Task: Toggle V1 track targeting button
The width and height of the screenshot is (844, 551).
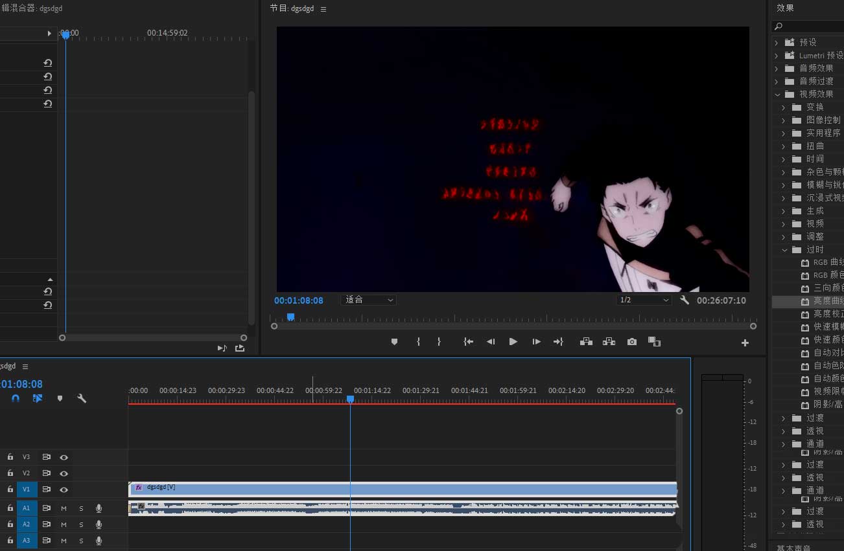Action: click(x=27, y=489)
